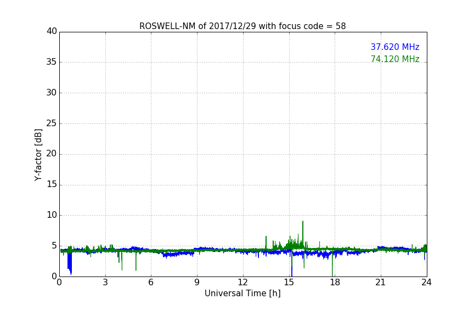Click the blue dip just before hour 1

click(70, 262)
